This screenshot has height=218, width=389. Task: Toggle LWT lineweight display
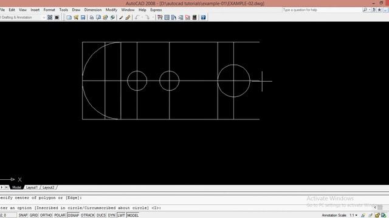(121, 216)
